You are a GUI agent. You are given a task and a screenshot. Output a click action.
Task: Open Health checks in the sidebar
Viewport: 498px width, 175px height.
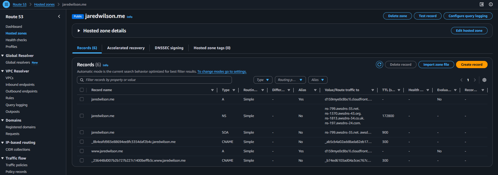pos(16,40)
